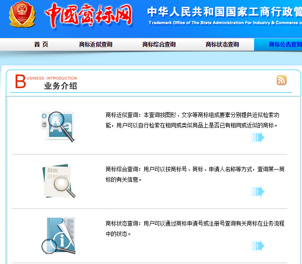This screenshot has width=302, height=264.
Task: Open 商标综合查询 navigation menu item
Action: (x=159, y=44)
